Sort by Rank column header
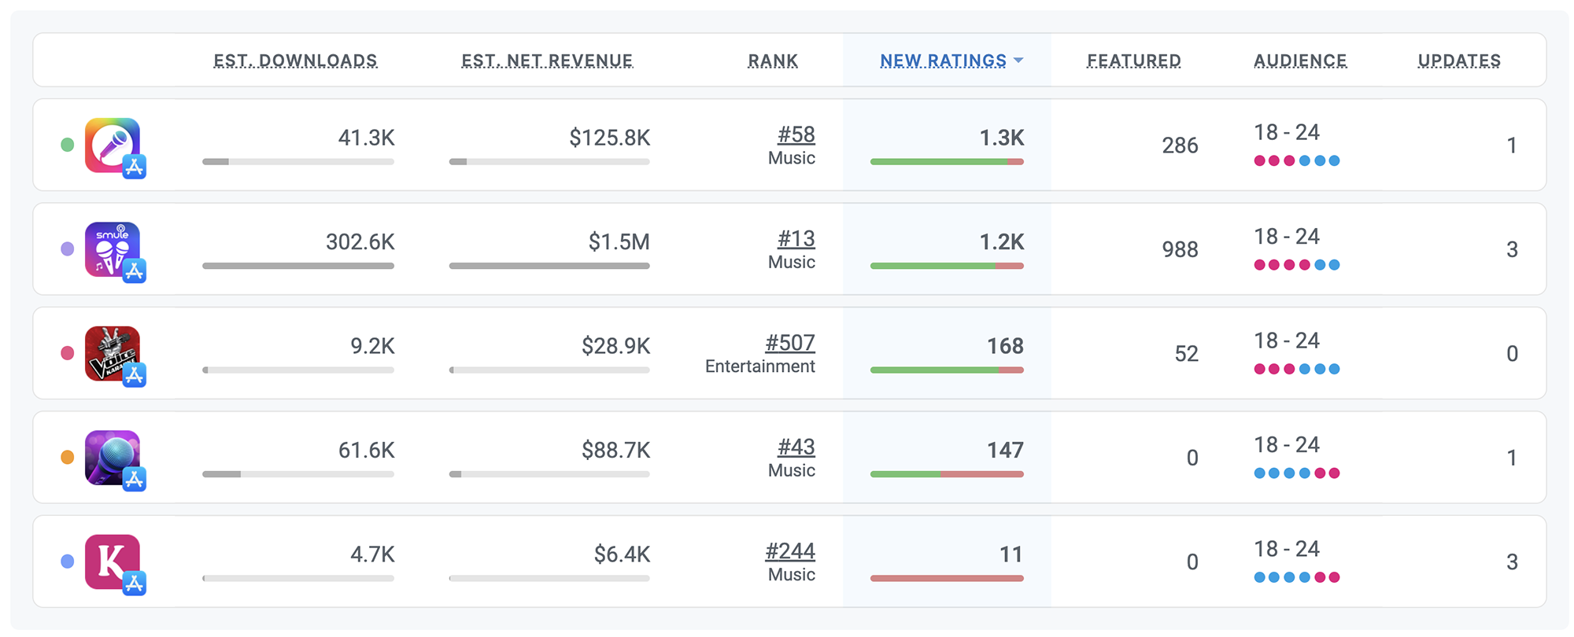Screen dimensions: 1574x637 point(773,61)
